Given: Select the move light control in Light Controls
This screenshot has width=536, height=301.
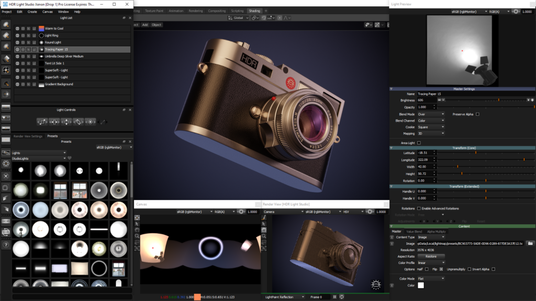Looking at the screenshot, I should point(66,122).
